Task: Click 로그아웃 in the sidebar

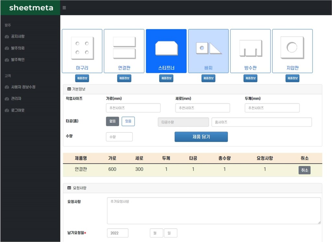Action: (x=18, y=110)
